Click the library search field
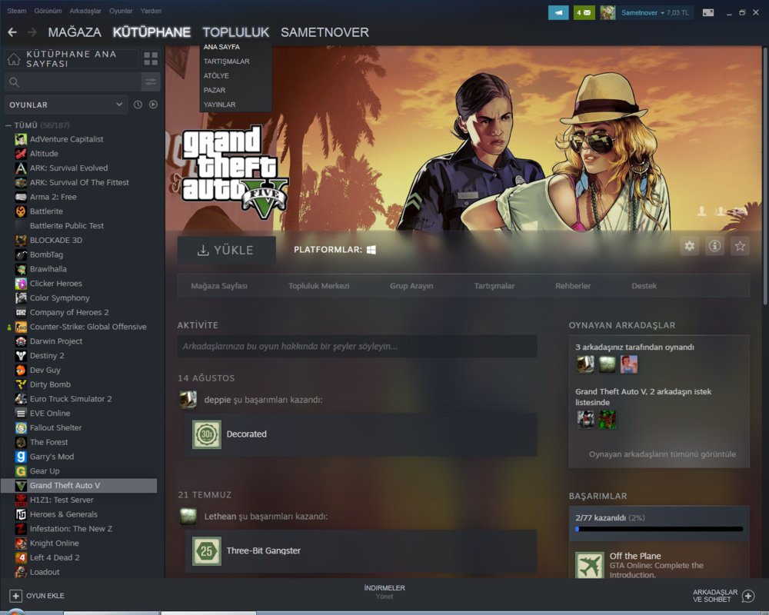Screen dimensions: 769x615 pyautogui.click(x=72, y=82)
